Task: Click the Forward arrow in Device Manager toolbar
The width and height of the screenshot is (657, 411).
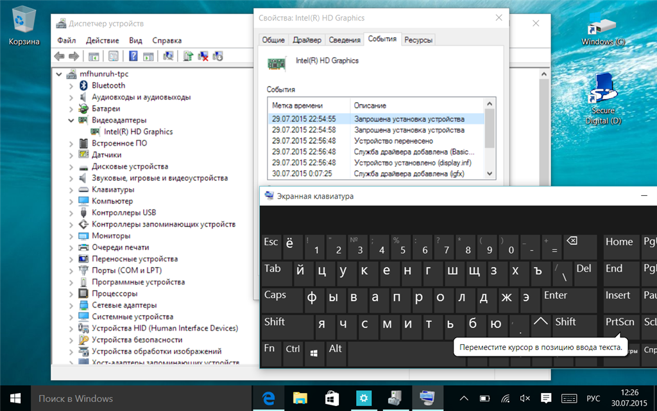Action: 74,56
